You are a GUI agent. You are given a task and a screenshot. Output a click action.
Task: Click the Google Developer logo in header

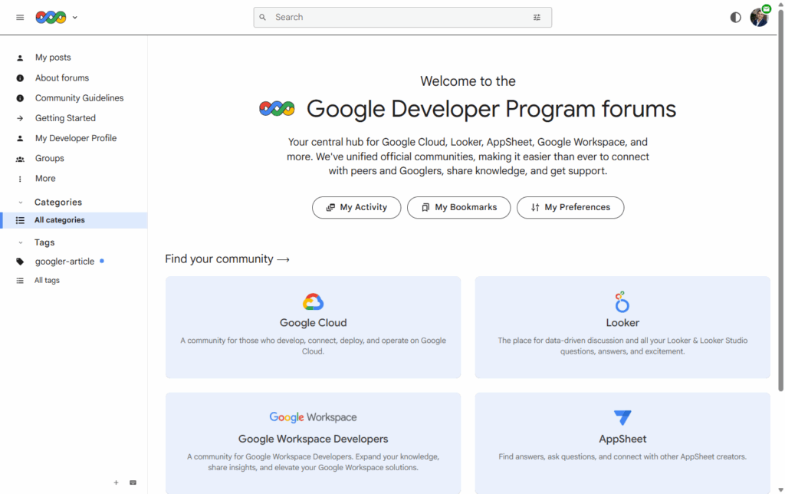coord(51,18)
